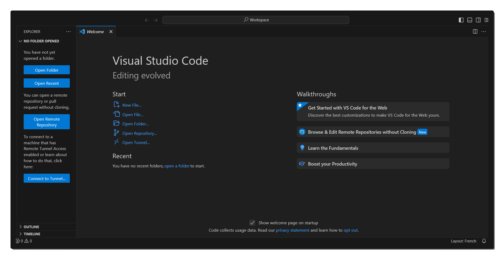Toggle Primary Side Bar layout icon

pyautogui.click(x=461, y=20)
